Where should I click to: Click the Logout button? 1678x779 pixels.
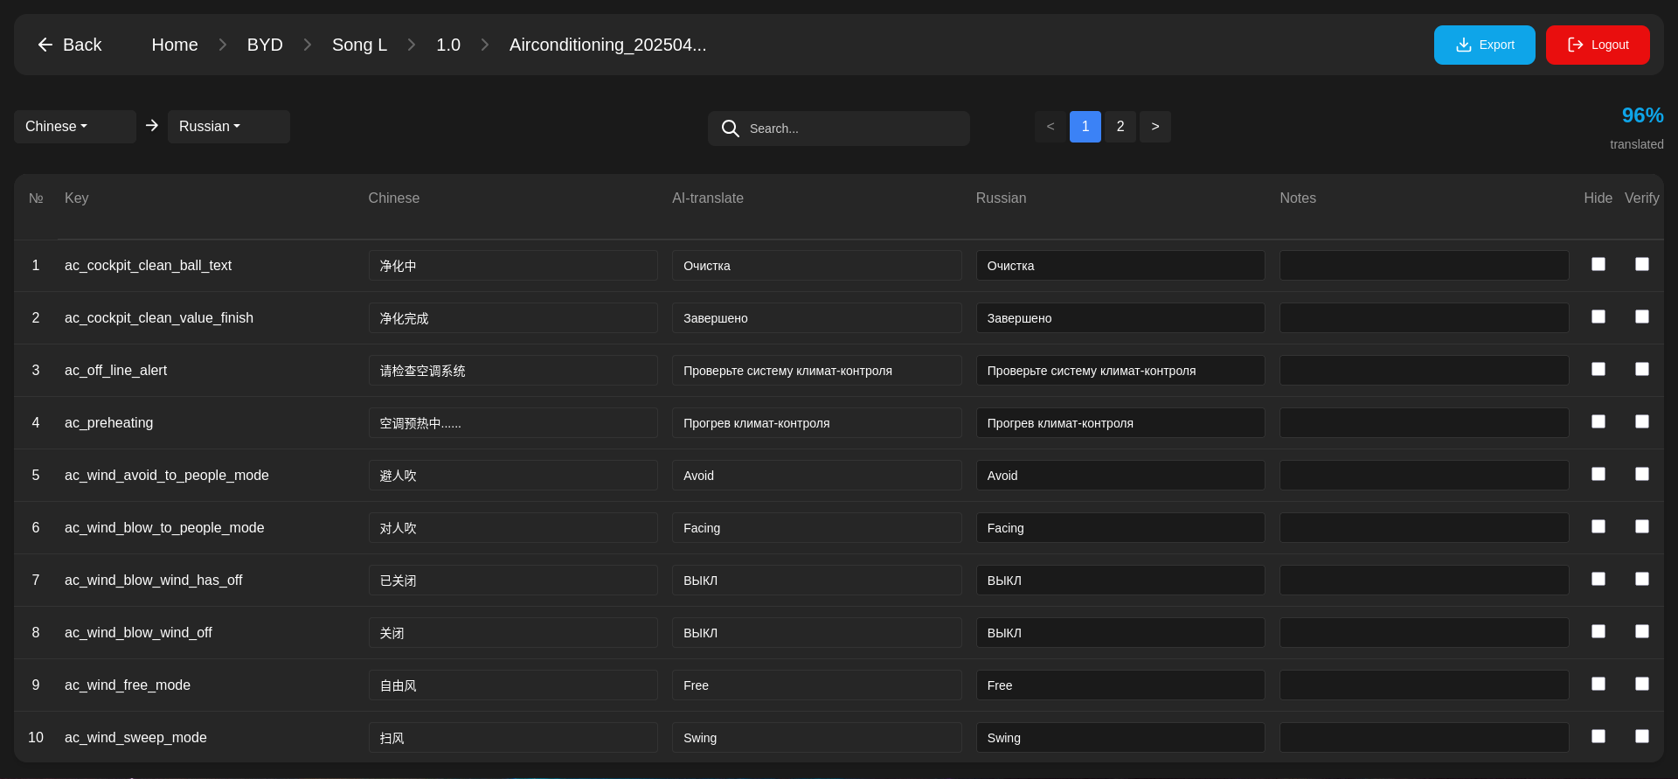click(1598, 45)
